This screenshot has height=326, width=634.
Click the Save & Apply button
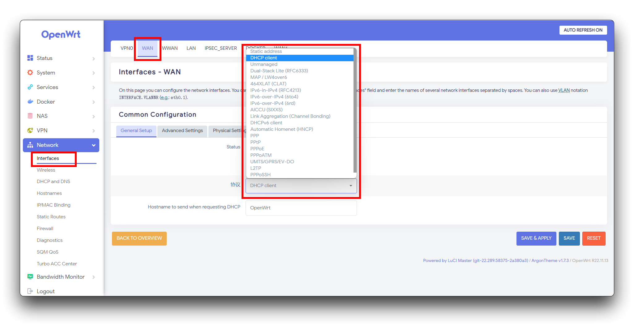[536, 238]
